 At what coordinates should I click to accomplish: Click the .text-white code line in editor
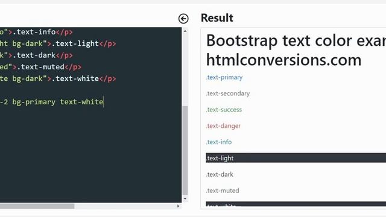[x=58, y=79]
